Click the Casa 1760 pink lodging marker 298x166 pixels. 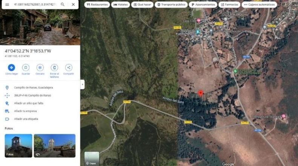199,20
